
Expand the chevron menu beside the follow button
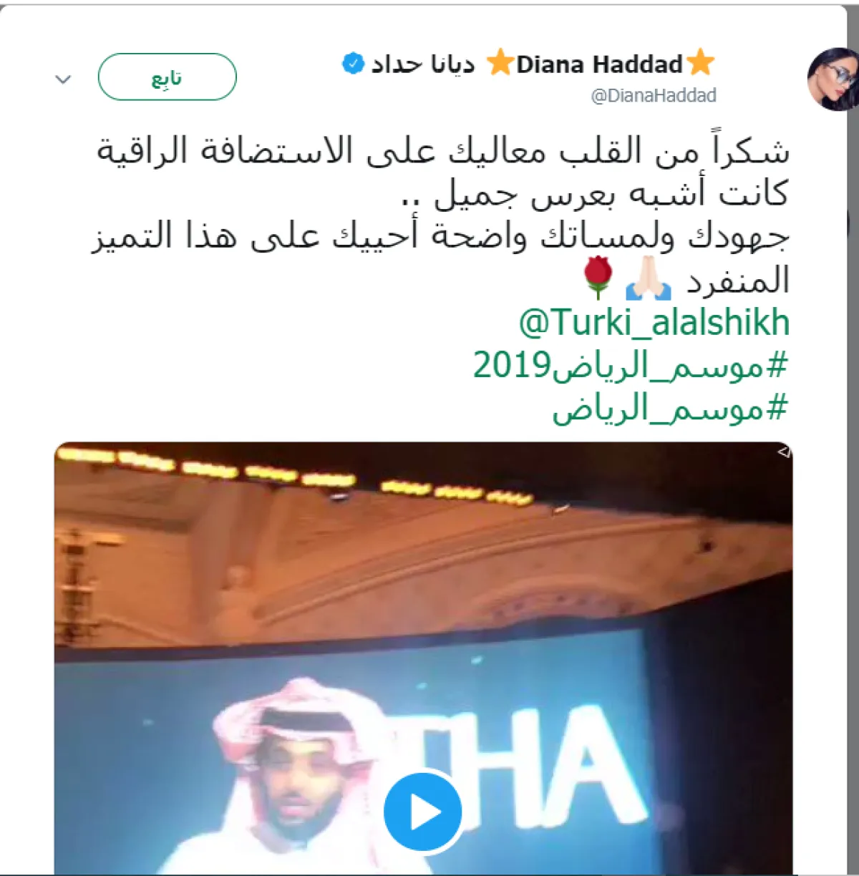[x=63, y=79]
